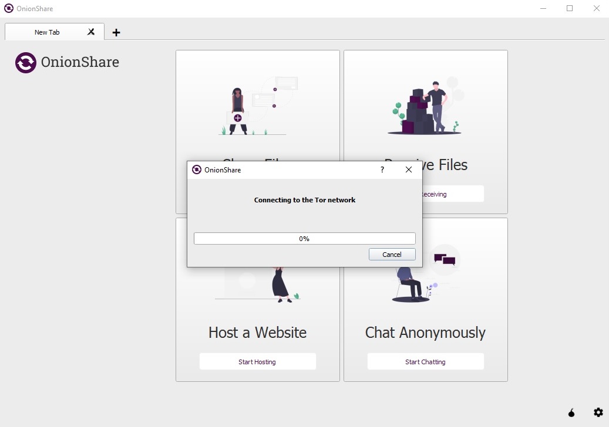
Task: Click the Start Receiving button
Action: tap(453, 194)
